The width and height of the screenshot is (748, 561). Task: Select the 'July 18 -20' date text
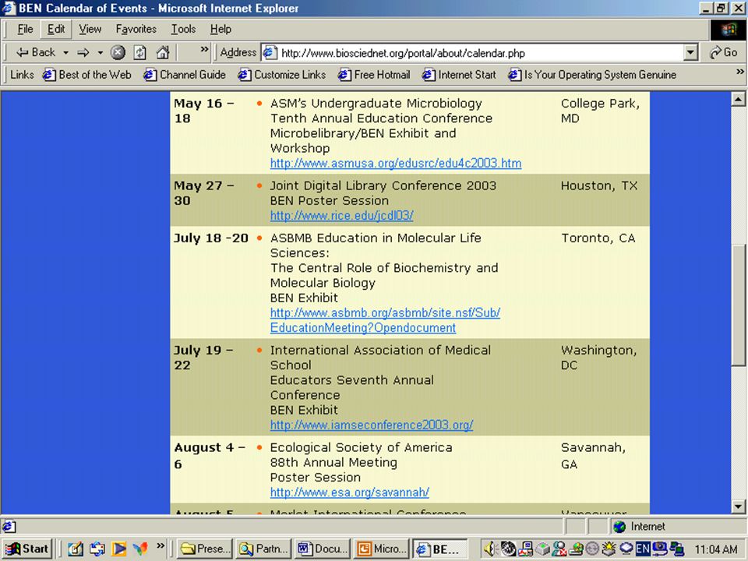(211, 238)
